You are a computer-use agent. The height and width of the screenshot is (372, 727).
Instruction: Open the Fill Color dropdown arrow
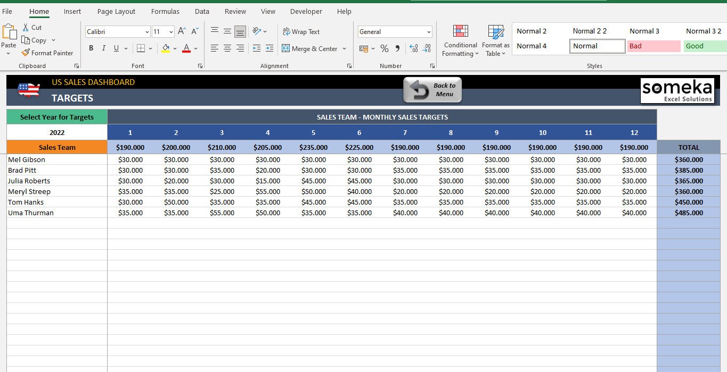click(175, 48)
